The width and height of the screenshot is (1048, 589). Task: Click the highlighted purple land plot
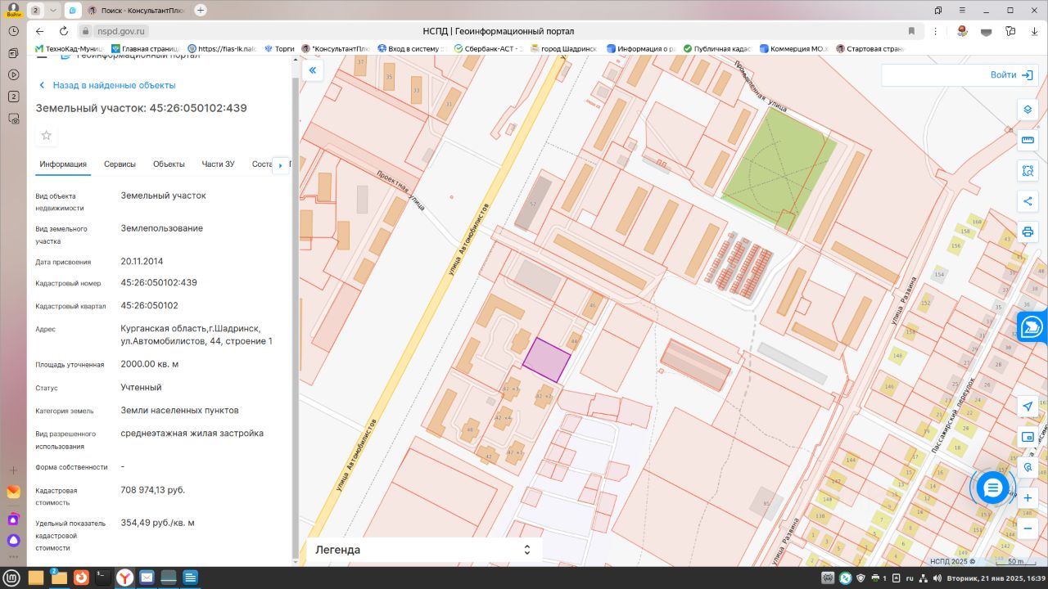pos(546,360)
